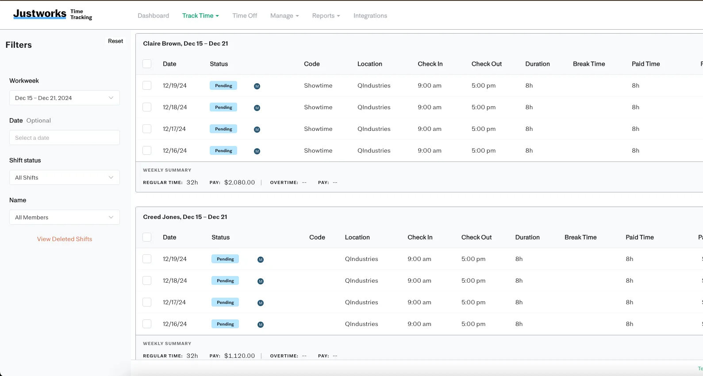Expand the Shift status All Shifts dropdown
703x376 pixels.
coord(65,177)
